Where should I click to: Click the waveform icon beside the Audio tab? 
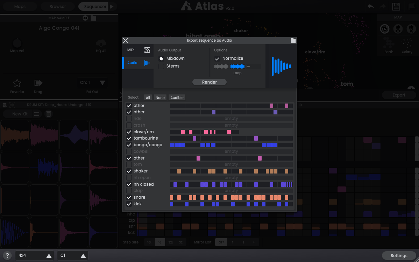pyautogui.click(x=148, y=63)
